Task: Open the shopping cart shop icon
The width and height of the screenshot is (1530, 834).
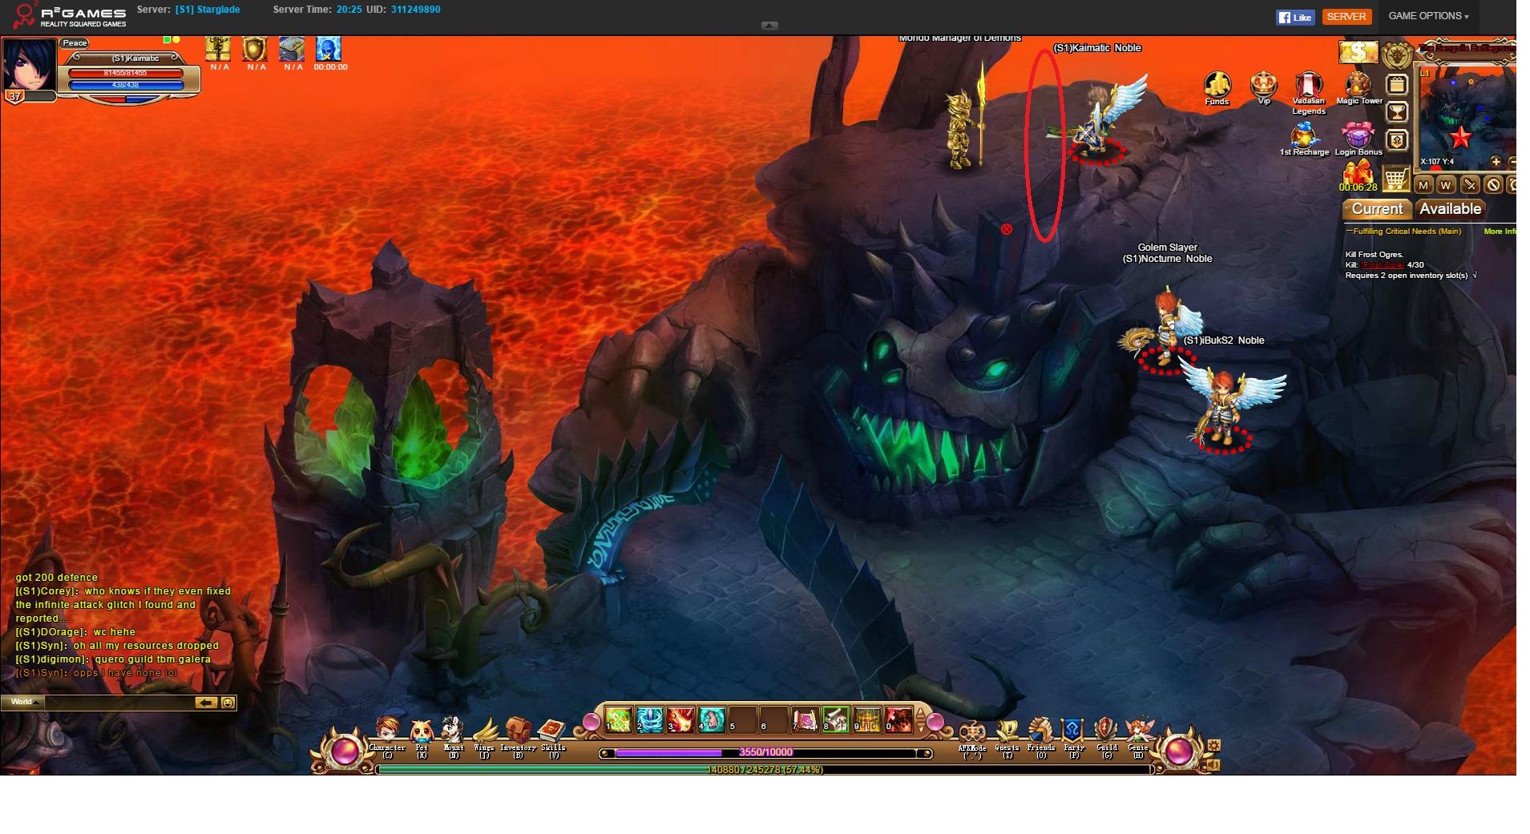Action: pyautogui.click(x=1396, y=179)
